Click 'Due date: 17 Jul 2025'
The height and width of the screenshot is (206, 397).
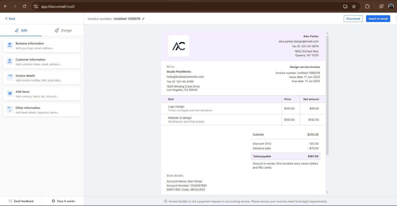[x=306, y=81]
